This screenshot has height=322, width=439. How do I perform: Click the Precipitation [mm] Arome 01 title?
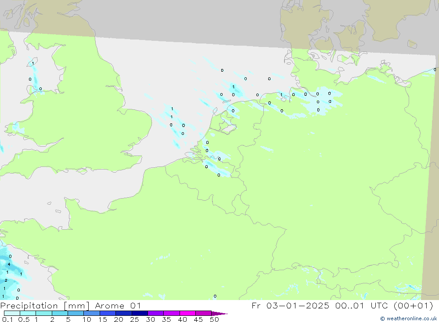71,305
